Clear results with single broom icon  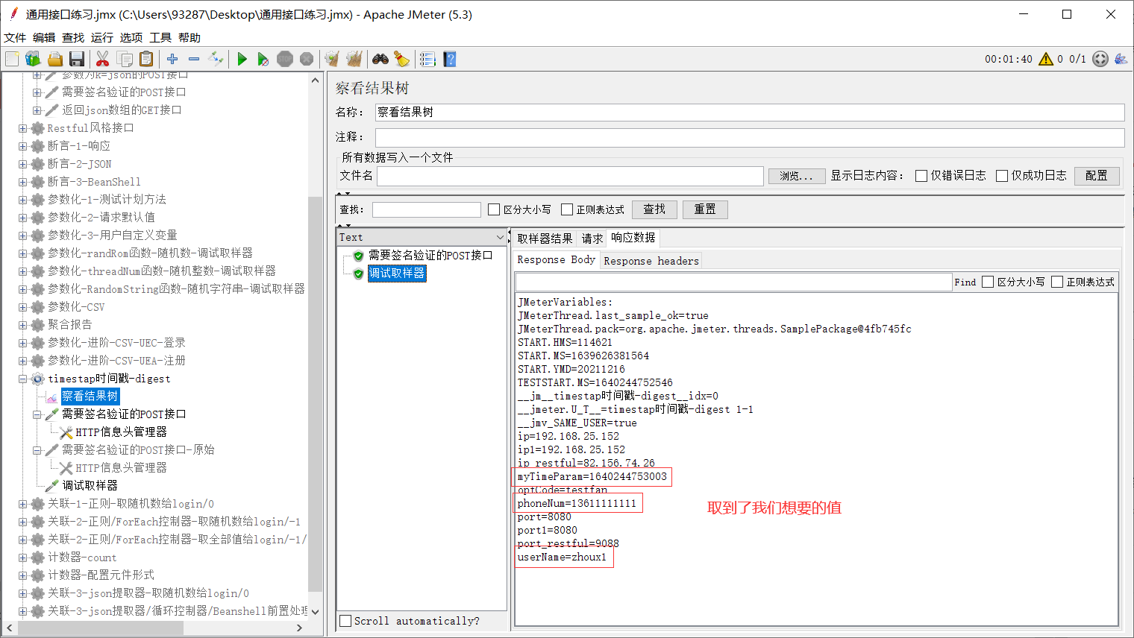point(332,59)
